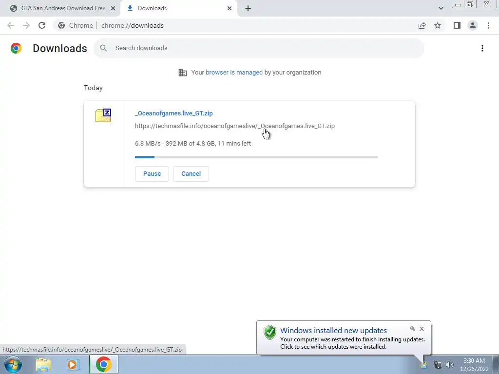This screenshot has width=499, height=374.
Task: Open the network tray icon
Action: click(438, 365)
